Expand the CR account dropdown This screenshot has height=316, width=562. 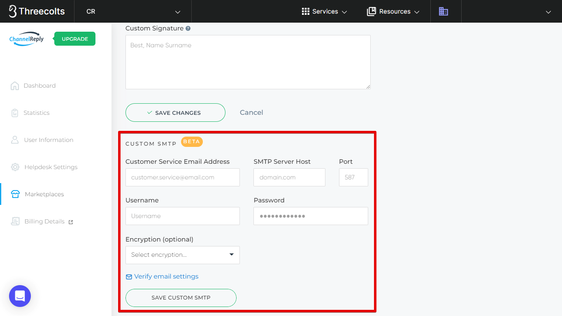178,12
